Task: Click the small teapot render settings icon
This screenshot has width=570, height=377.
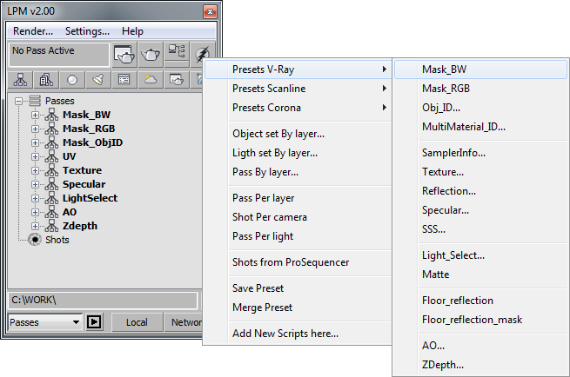Action: click(x=177, y=80)
